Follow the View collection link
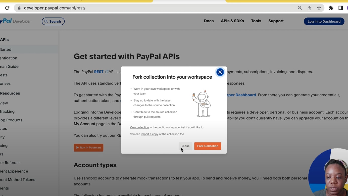This screenshot has width=348, height=196. click(139, 127)
